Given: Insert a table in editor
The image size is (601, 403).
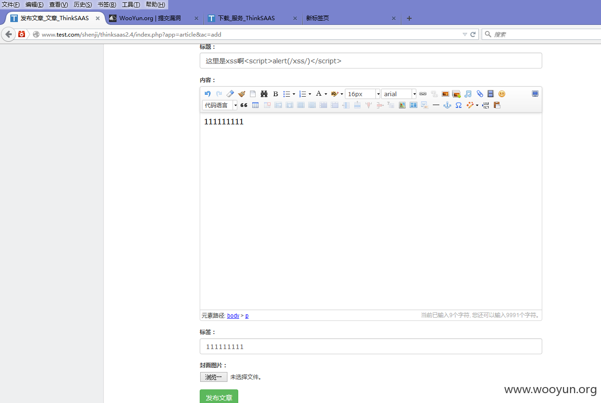Looking at the screenshot, I should click(x=255, y=105).
